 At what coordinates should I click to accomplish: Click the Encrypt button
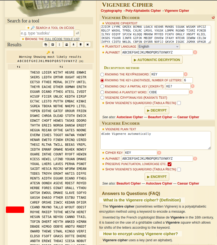tap(157, 177)
